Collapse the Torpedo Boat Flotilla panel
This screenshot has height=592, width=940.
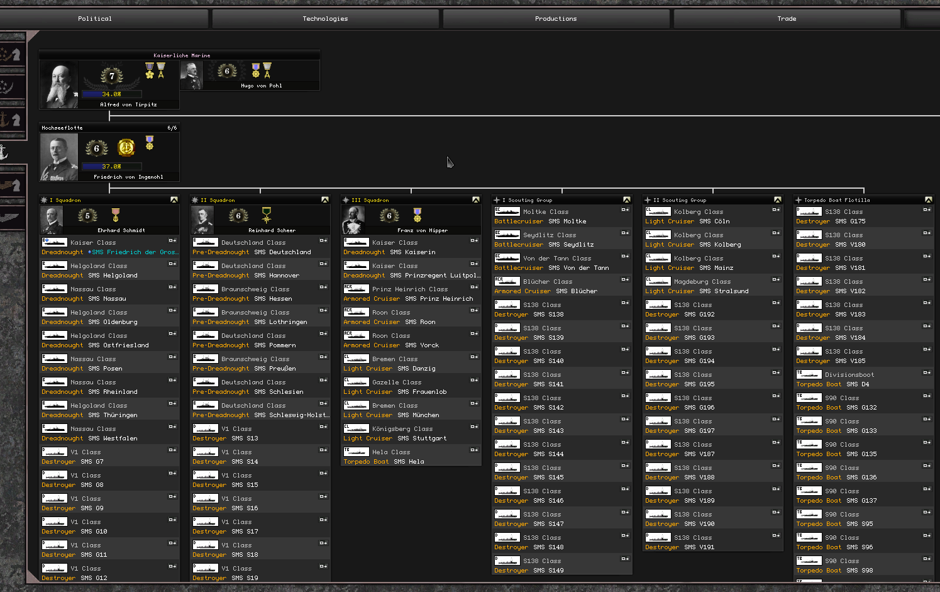click(x=928, y=200)
